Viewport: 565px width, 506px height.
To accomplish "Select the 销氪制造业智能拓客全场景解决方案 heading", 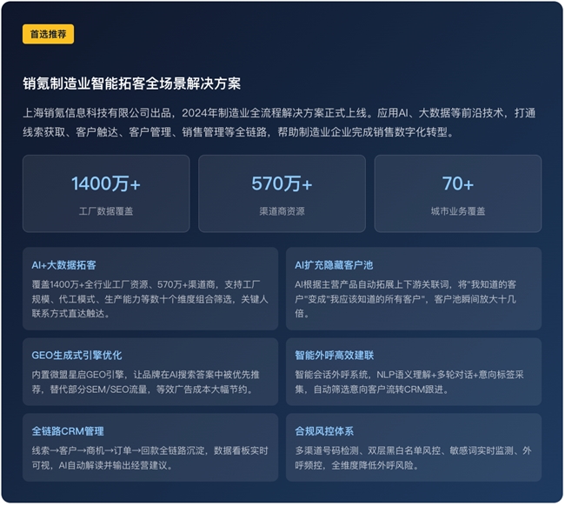I will click(x=132, y=83).
